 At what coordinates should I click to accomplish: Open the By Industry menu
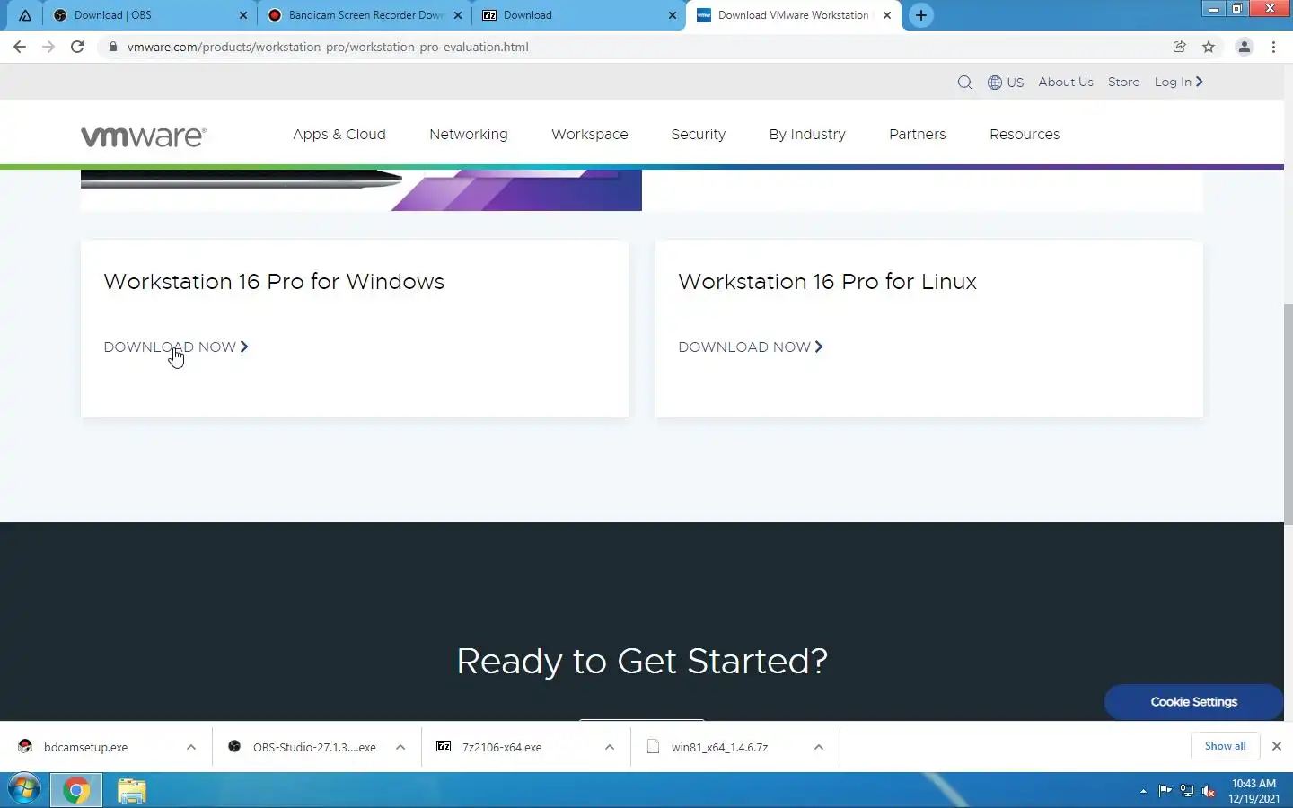click(807, 135)
